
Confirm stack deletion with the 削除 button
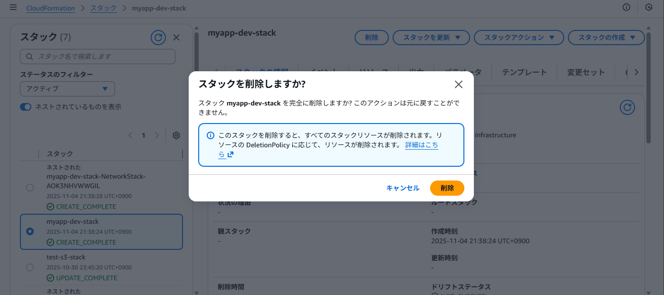pyautogui.click(x=447, y=188)
